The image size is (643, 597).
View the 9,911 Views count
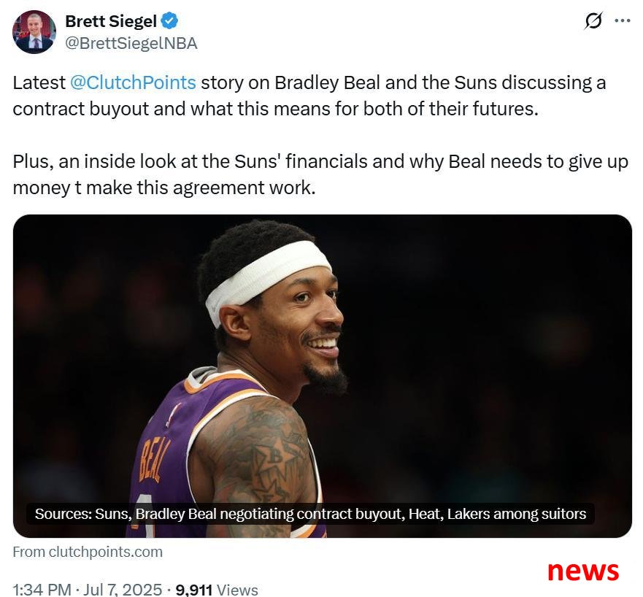point(217,590)
